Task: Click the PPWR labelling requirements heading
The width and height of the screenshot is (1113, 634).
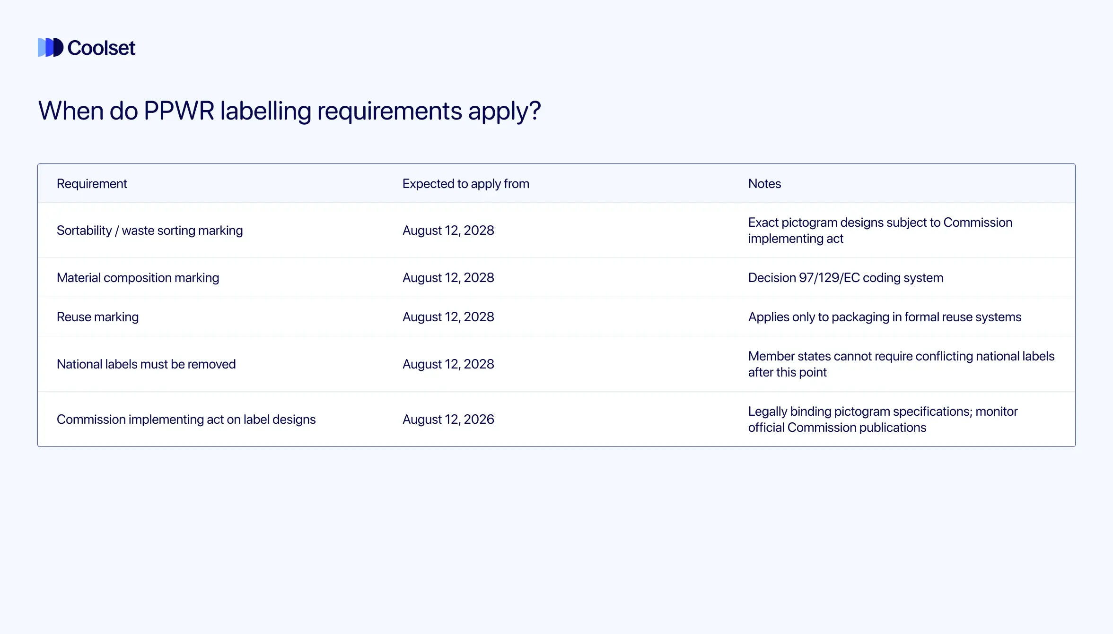Action: (289, 111)
